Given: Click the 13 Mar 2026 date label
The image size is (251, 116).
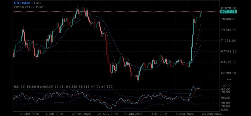Looking at the screenshot, I should click(x=29, y=114).
